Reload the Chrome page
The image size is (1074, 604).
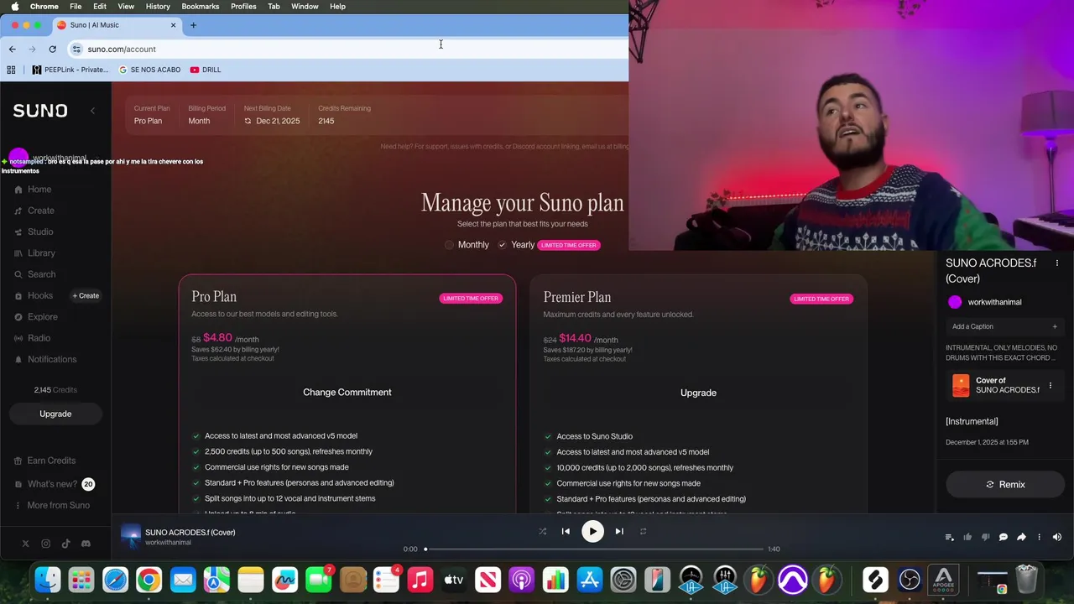pos(52,49)
